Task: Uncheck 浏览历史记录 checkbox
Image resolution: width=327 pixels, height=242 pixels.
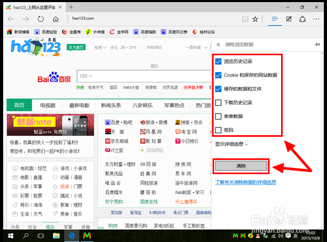Action: click(218, 62)
